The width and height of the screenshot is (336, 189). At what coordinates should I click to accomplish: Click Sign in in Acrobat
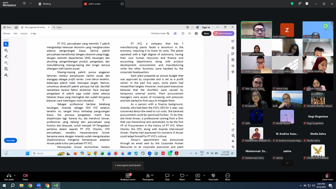pyautogui.click(x=206, y=27)
